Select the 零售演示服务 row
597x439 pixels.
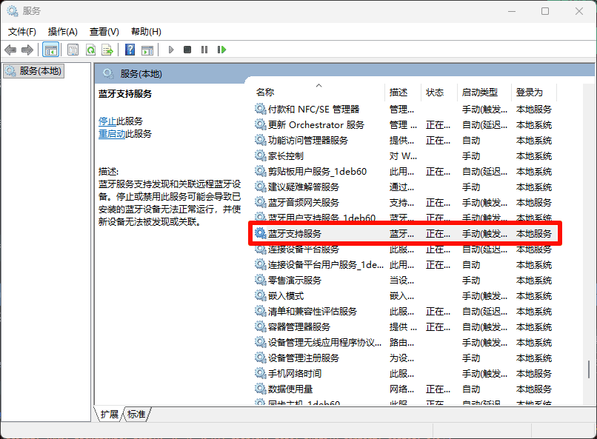(405, 281)
